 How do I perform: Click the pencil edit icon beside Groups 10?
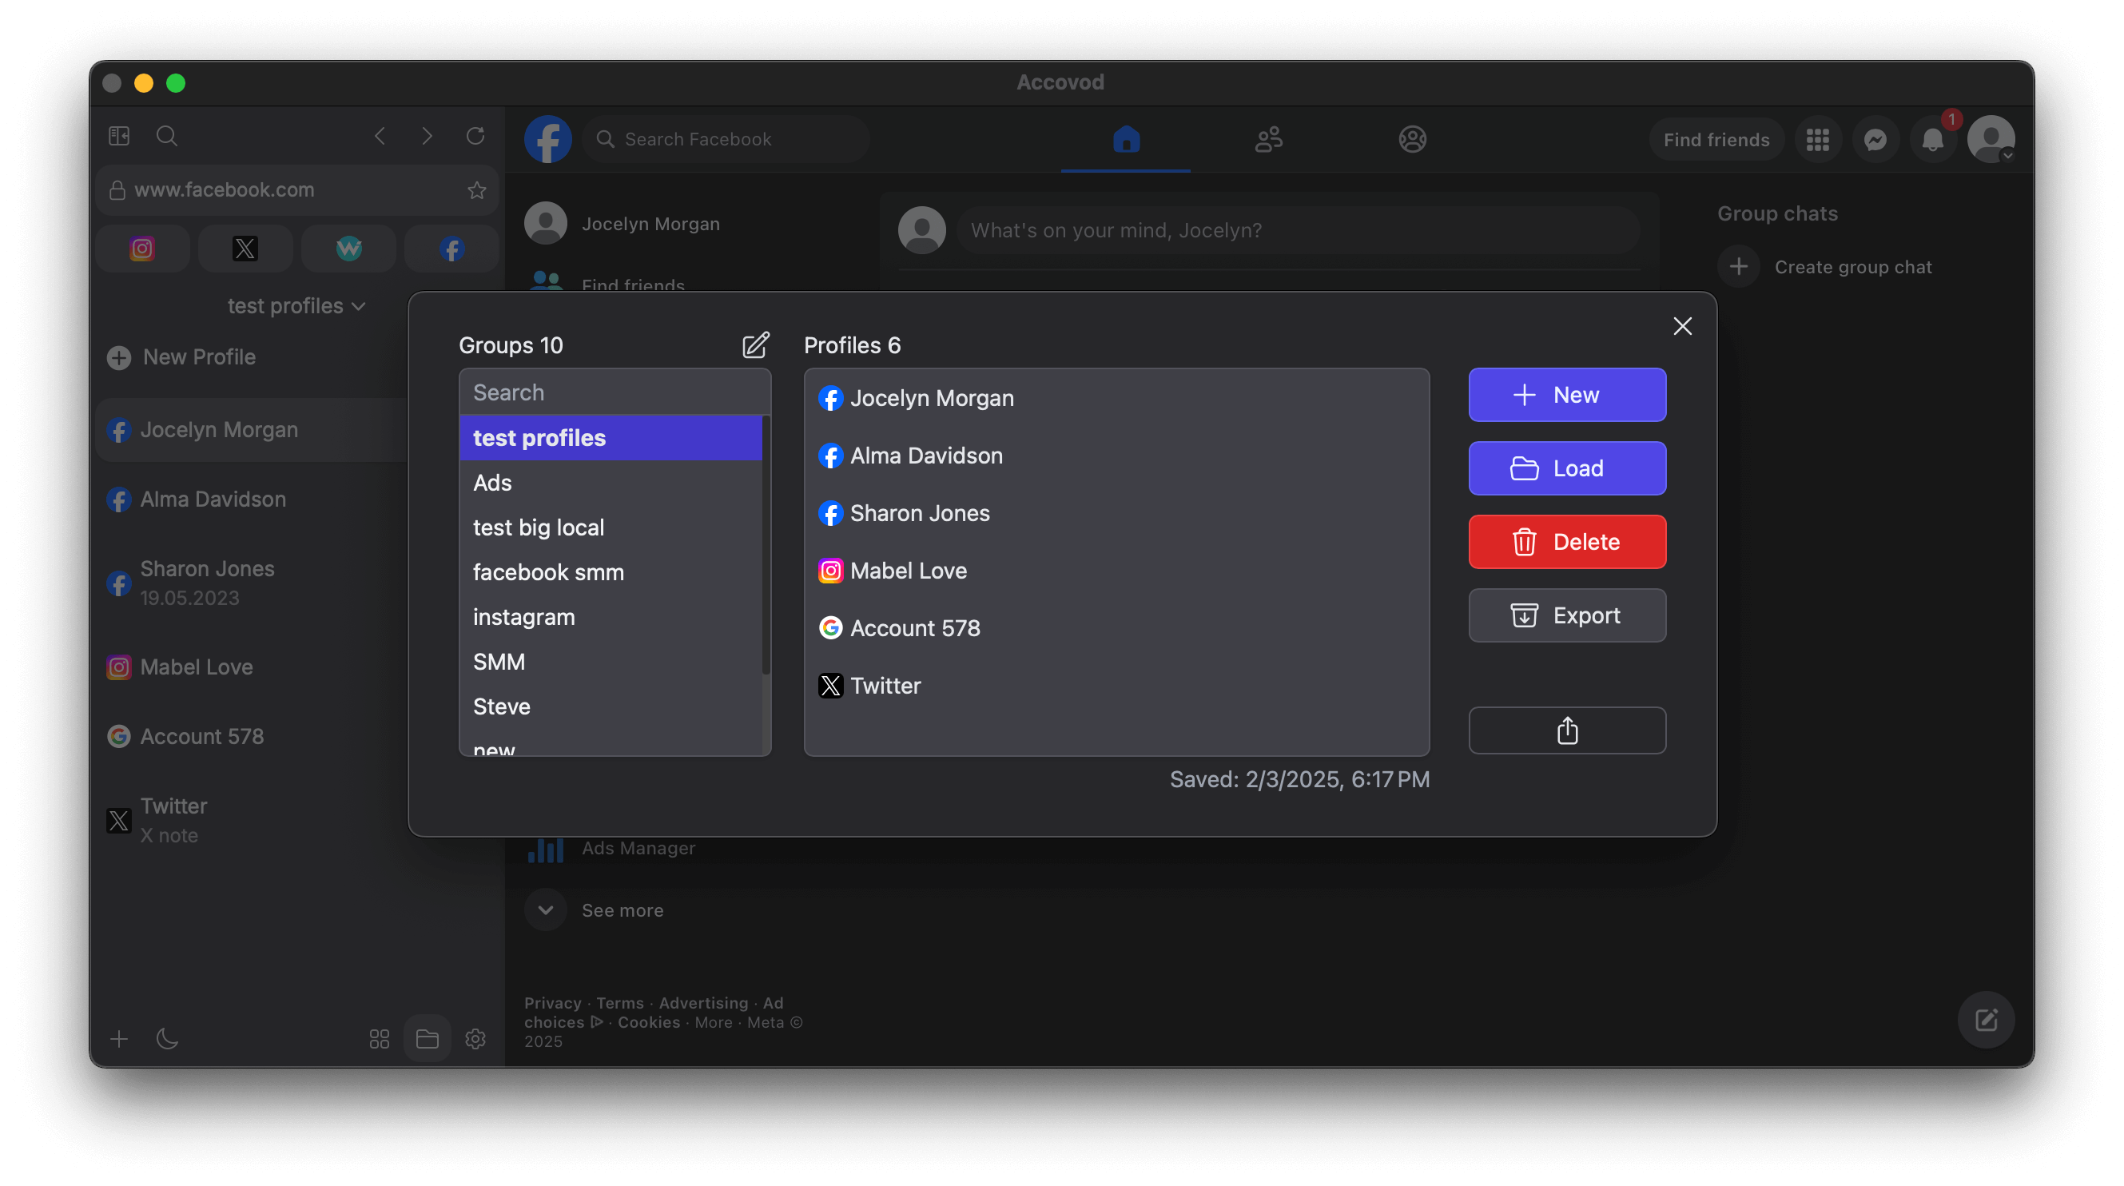tap(756, 344)
